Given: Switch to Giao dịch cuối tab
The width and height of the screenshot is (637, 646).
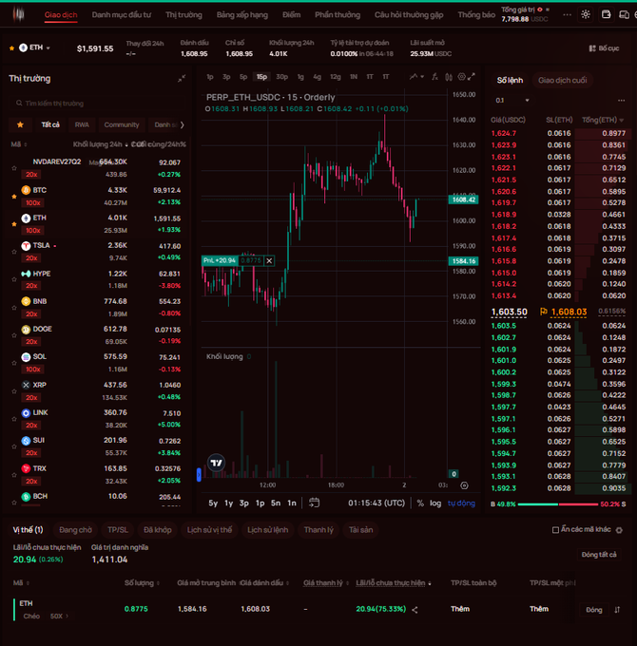Looking at the screenshot, I should click(563, 80).
